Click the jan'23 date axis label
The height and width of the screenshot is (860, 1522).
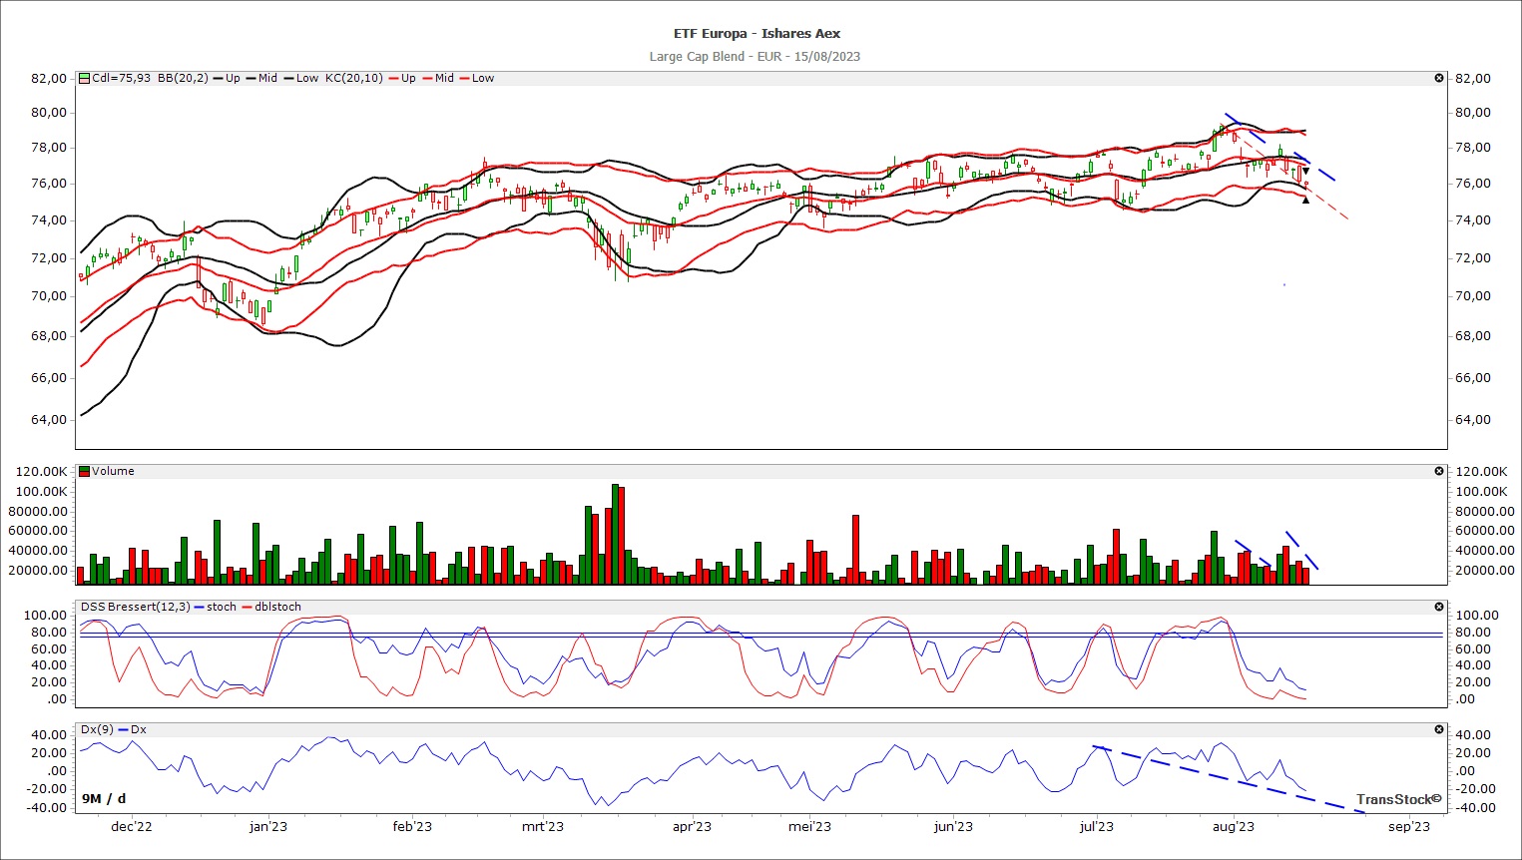(268, 826)
